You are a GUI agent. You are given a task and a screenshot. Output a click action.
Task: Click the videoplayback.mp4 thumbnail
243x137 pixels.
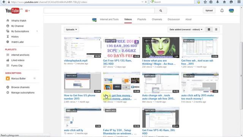coord(82,48)
